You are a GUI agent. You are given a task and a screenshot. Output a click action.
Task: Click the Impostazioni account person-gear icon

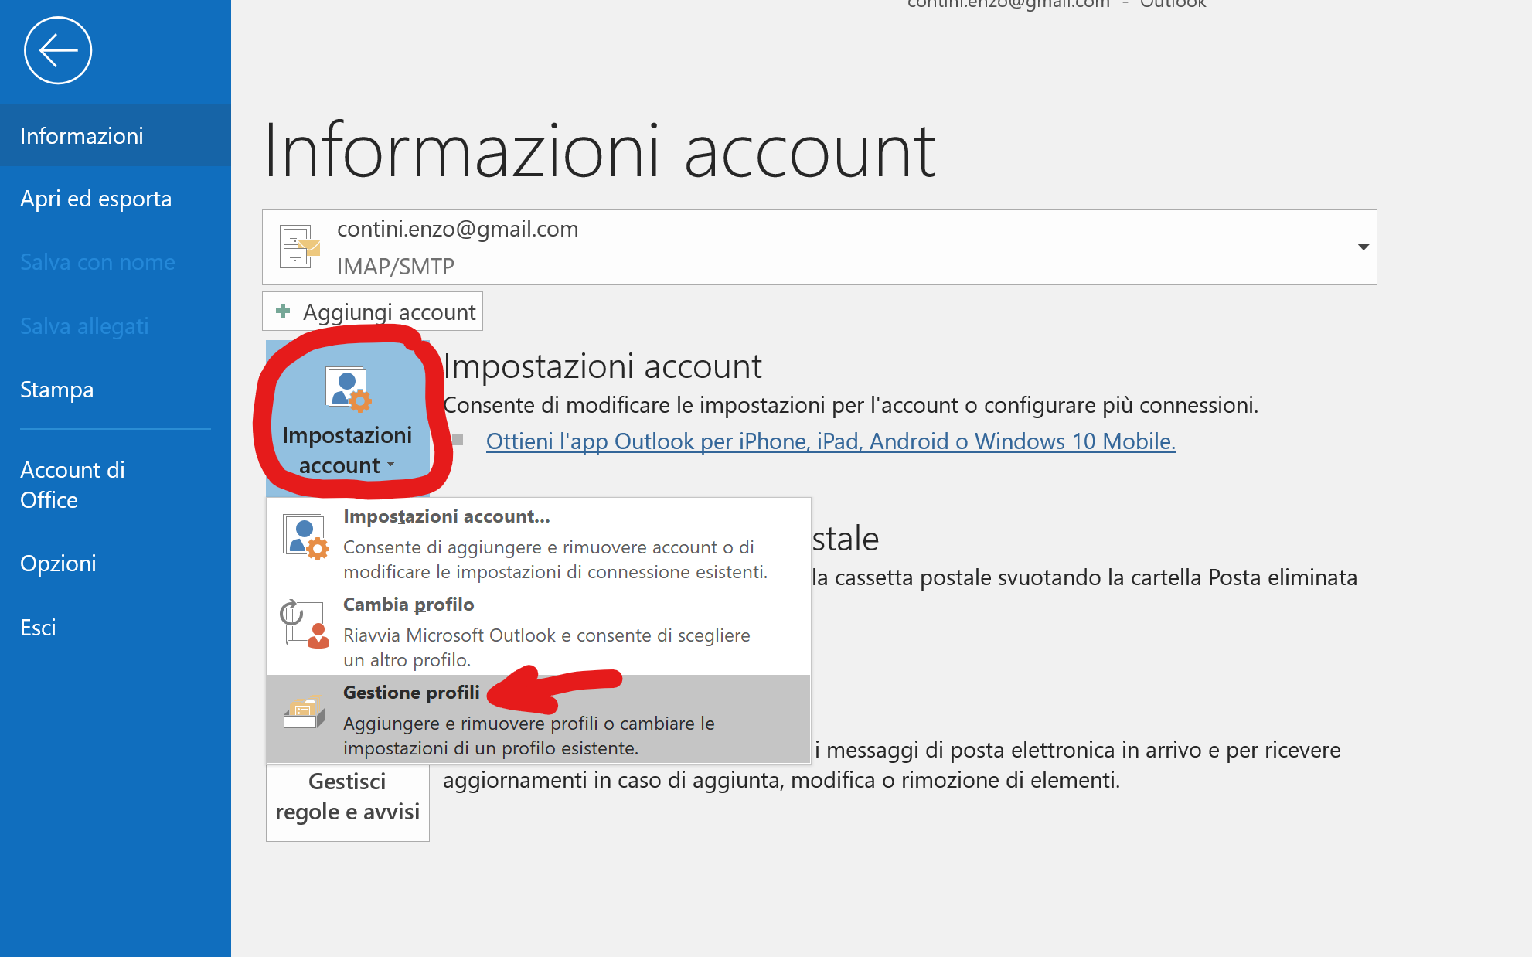[349, 389]
